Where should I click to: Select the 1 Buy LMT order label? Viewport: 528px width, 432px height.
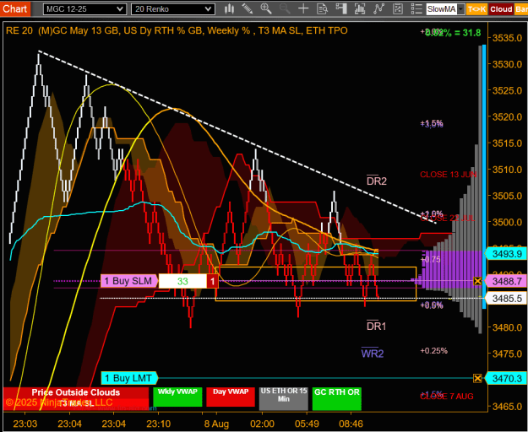[x=129, y=378]
